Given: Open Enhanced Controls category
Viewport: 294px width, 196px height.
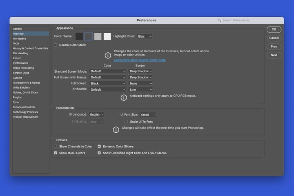Looking at the screenshot, I should point(31,107).
